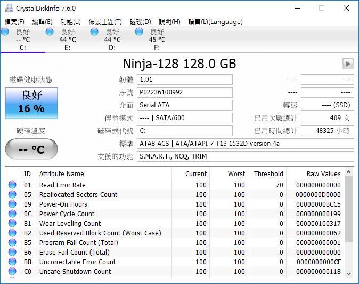This screenshot has width=359, height=284.
Task: Click the power on count field 409 次
Action: 328,118
